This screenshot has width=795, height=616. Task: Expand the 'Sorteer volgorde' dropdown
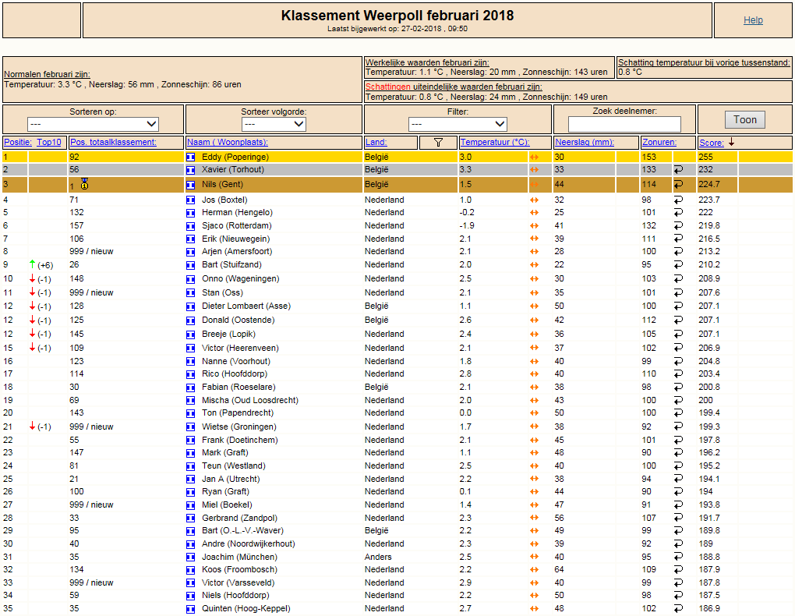point(274,124)
